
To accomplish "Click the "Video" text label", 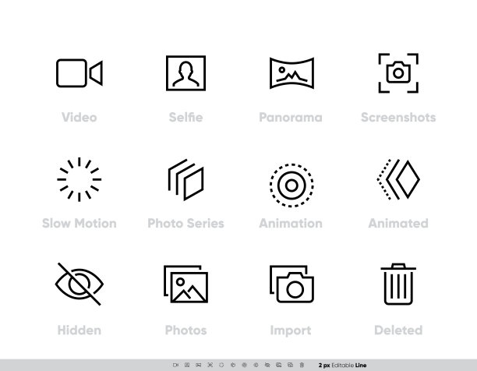I will point(79,118).
